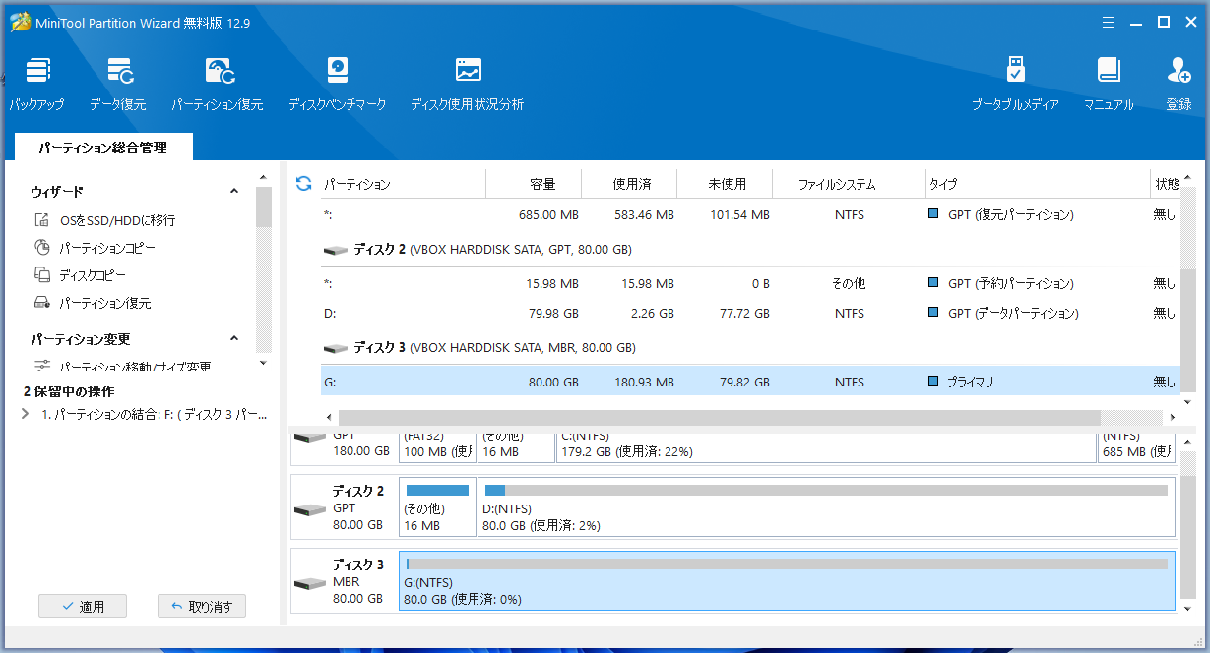Sort by 未使用 column header
The image size is (1210, 653).
tap(726, 184)
